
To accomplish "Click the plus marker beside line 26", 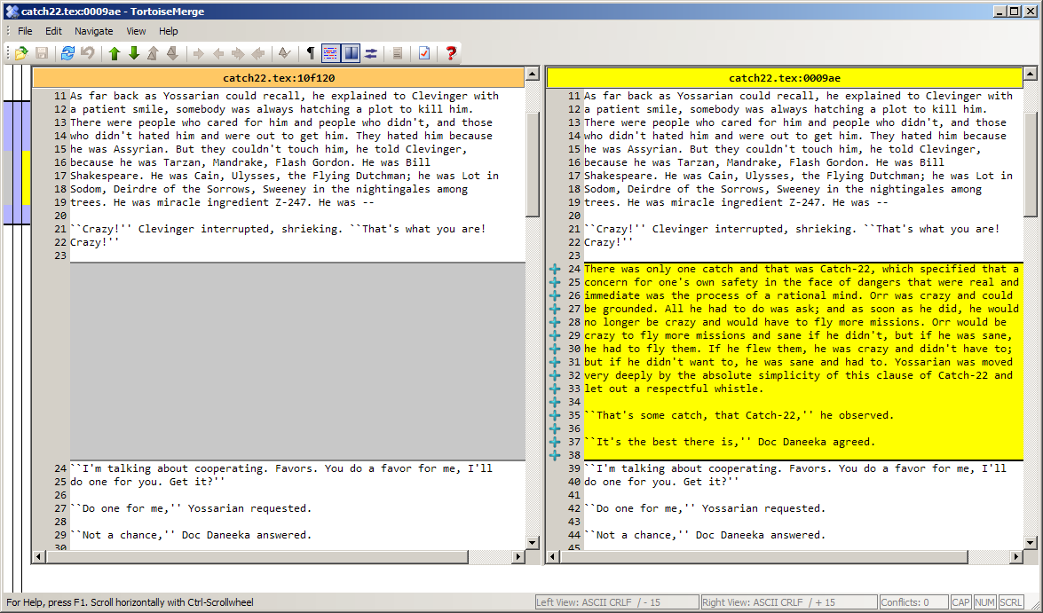I will [x=555, y=296].
